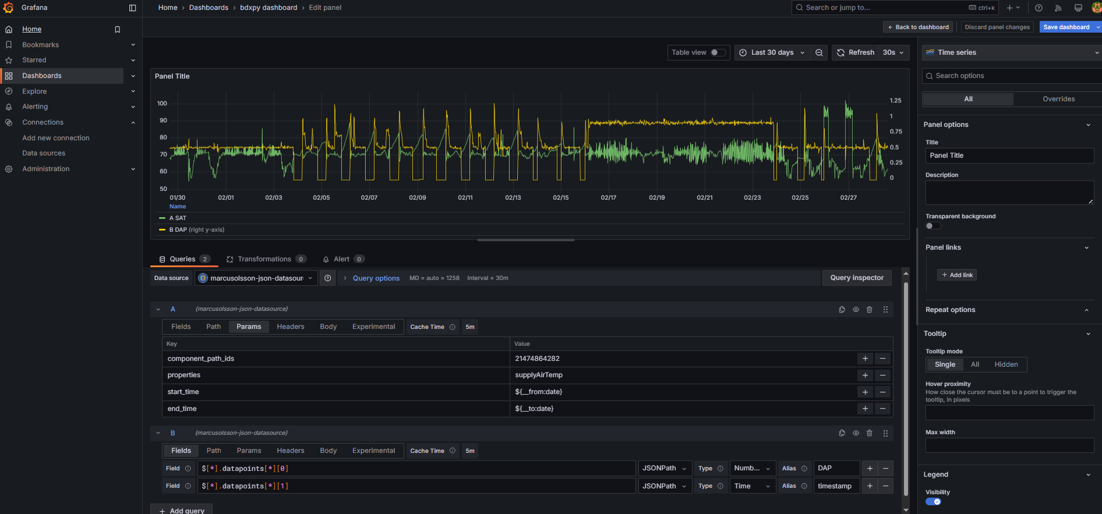Click Save dashboard button
The image size is (1102, 514).
(x=1066, y=27)
